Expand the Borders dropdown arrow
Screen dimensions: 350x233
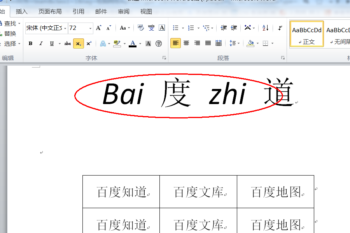(272, 43)
